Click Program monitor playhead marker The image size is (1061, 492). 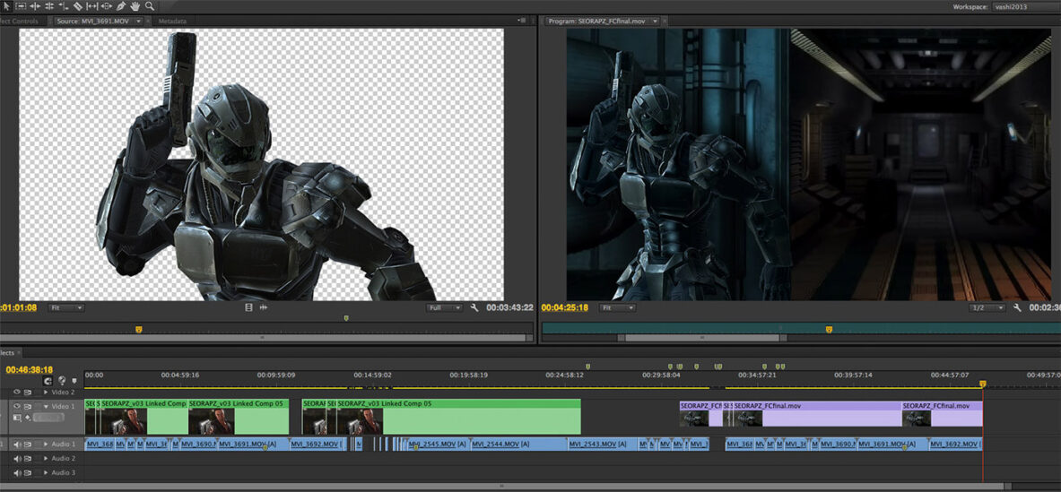(829, 329)
